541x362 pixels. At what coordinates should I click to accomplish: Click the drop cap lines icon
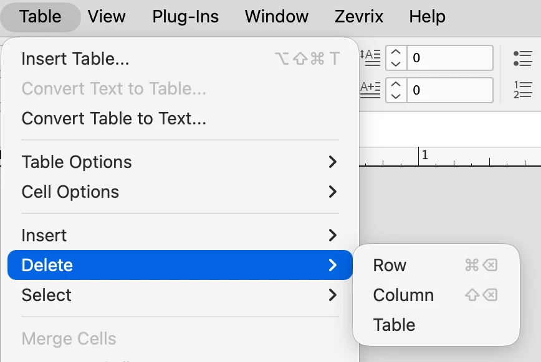(x=370, y=90)
